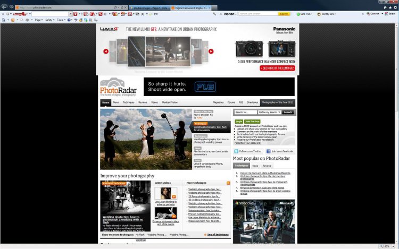Open the Home icon at browser top right
The width and height of the screenshot is (399, 249).
pyautogui.click(x=385, y=7)
